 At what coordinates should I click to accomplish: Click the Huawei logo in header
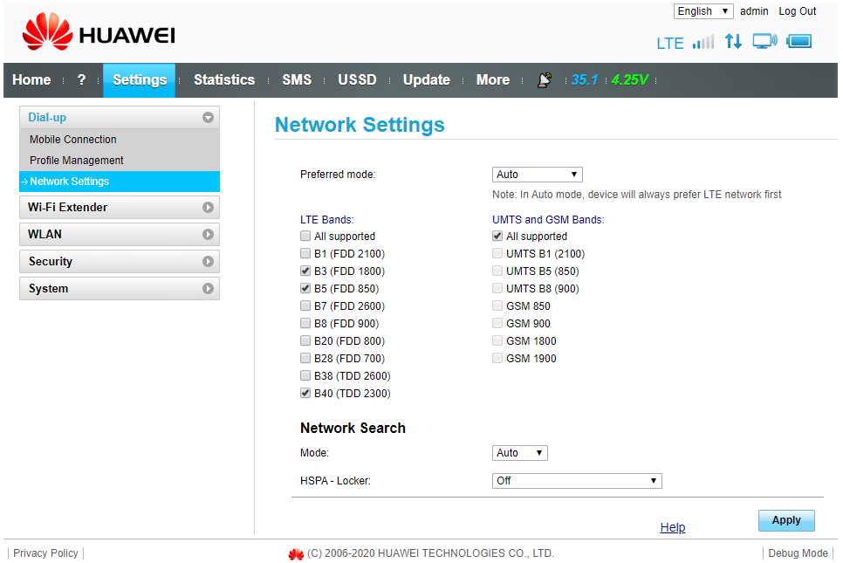pos(99,31)
